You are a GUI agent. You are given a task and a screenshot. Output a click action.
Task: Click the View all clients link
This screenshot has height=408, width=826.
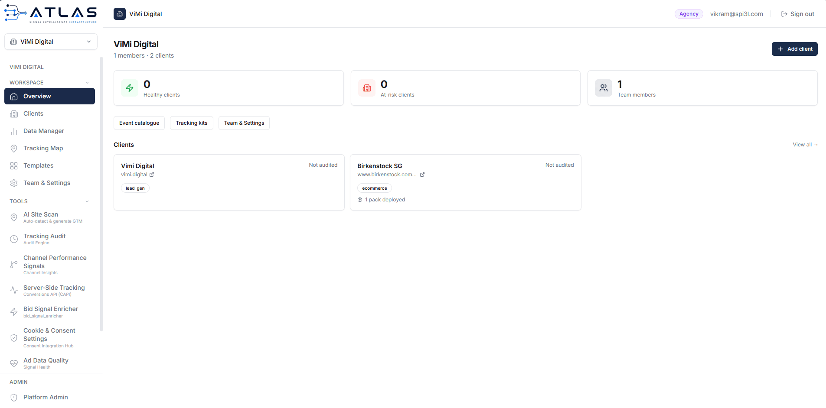tap(805, 145)
